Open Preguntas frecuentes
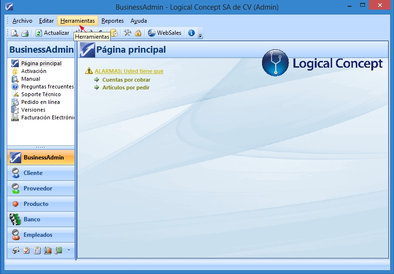 click(x=47, y=87)
